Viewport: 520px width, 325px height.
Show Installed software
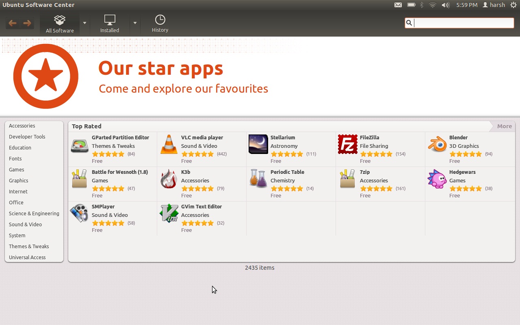coord(110,24)
